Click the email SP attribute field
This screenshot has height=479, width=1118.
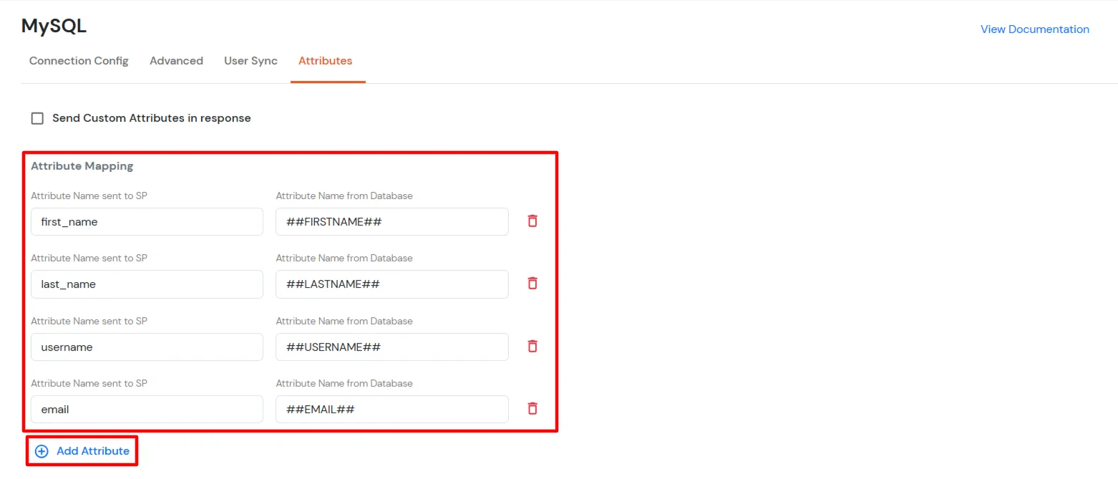click(147, 409)
